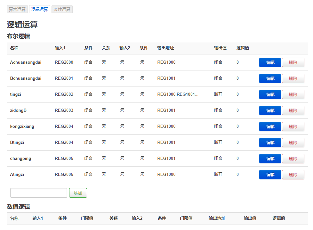The height and width of the screenshot is (230, 313).
Task: Click the 门限值 header after 输入2
Action: pos(186,218)
